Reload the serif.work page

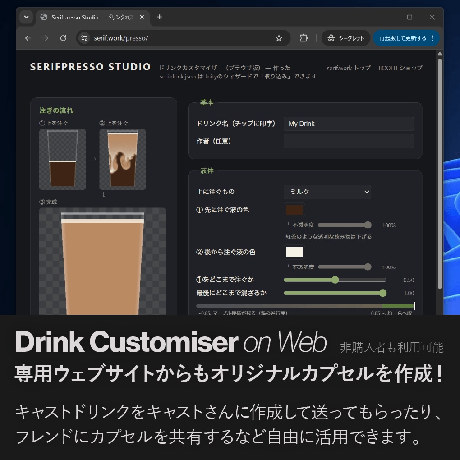(63, 38)
